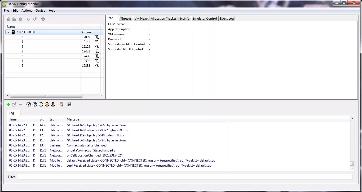Toggle the Error (E) log level

[x=53, y=105]
